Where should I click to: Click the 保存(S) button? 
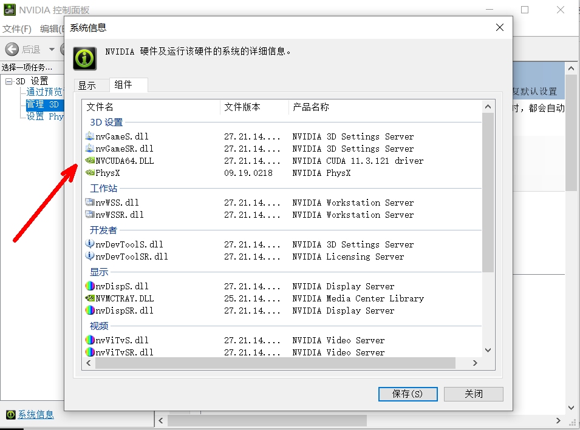coord(408,394)
